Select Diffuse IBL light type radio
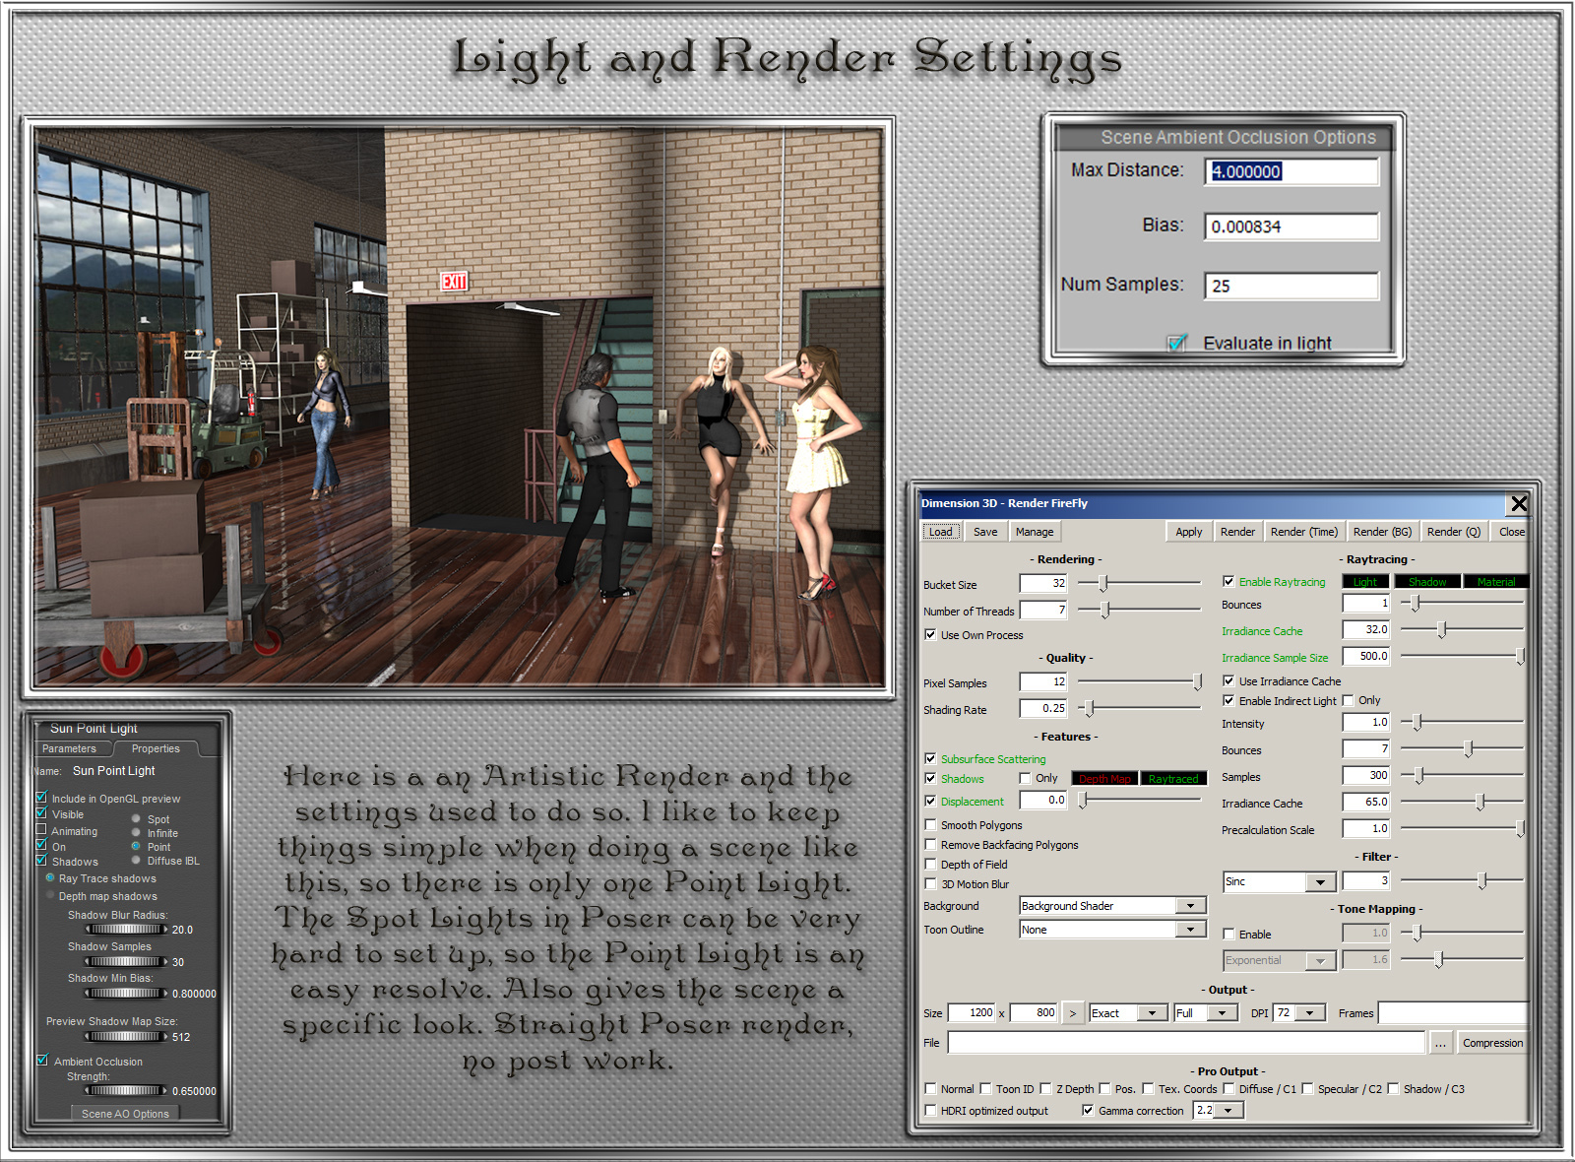 tap(136, 860)
